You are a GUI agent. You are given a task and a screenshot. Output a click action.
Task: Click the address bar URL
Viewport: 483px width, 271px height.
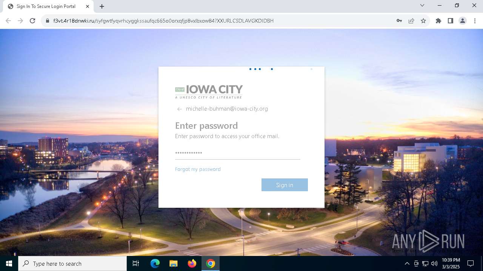click(x=163, y=21)
